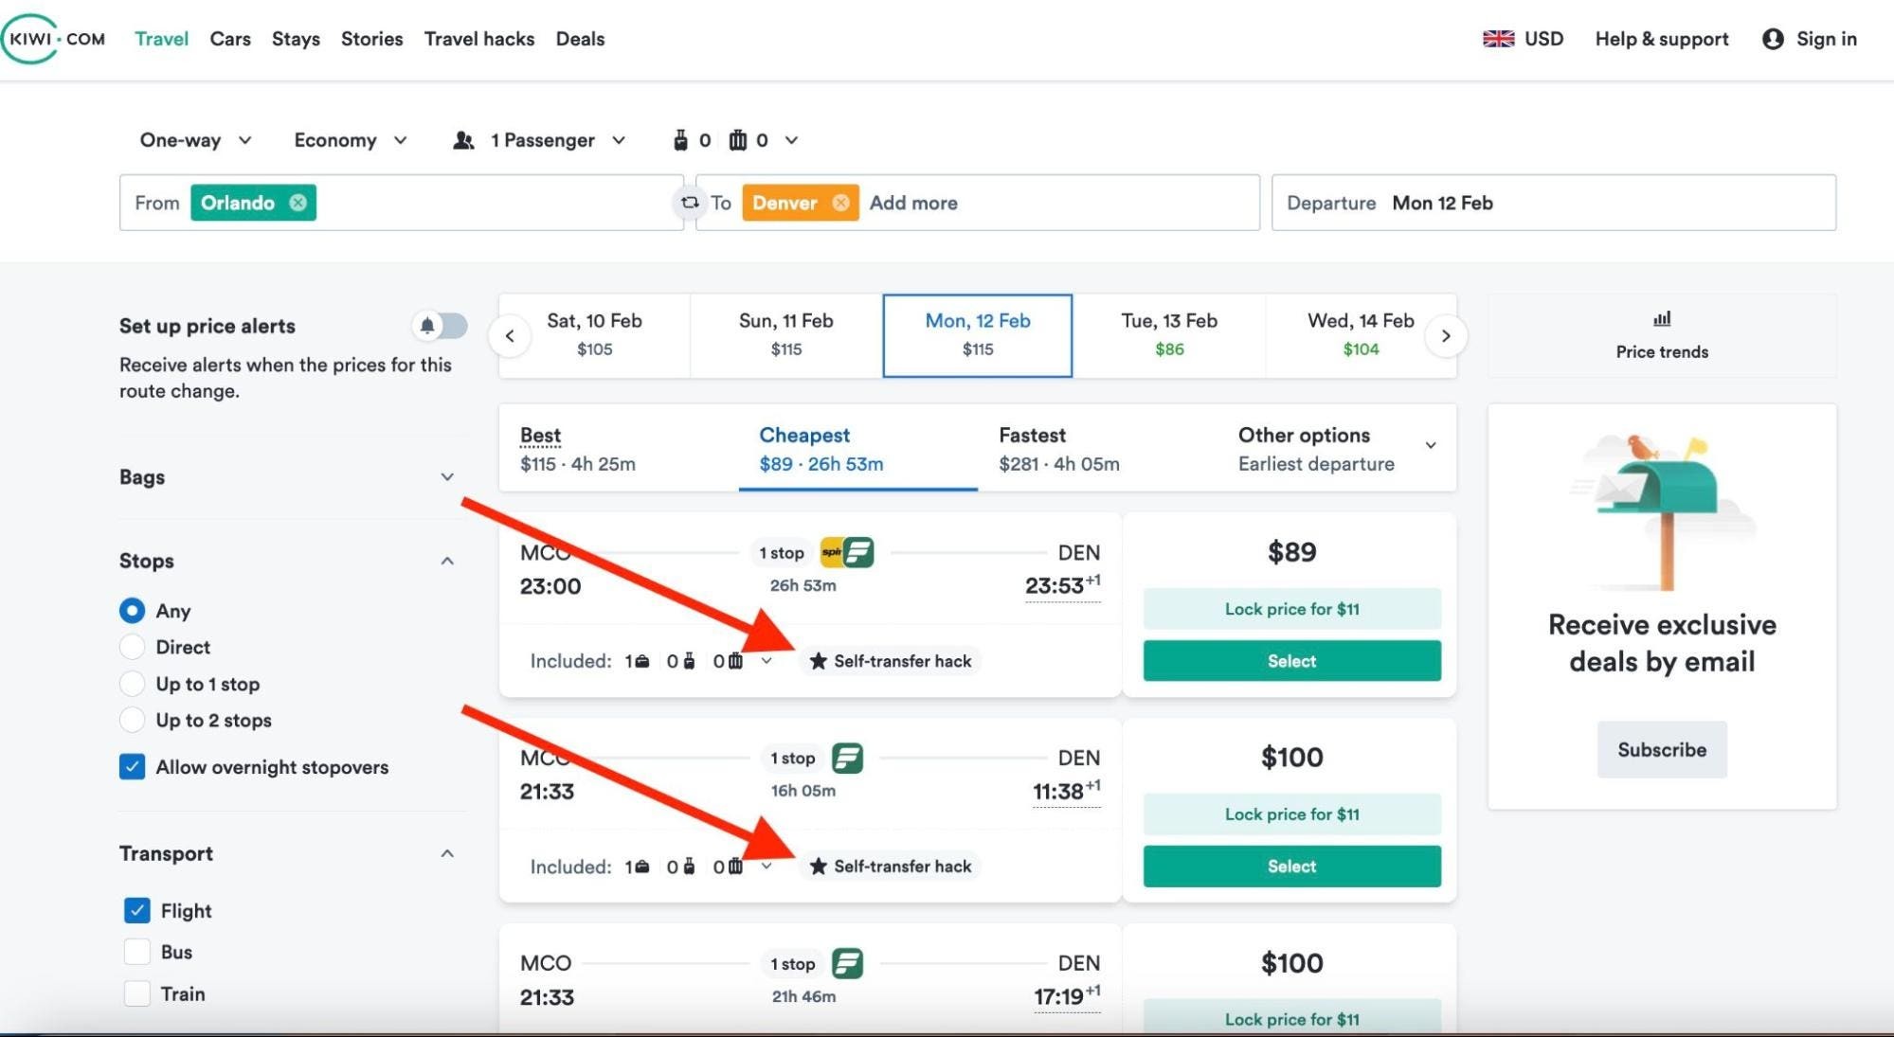Screen dimensions: 1894x1037
Task: Open the Cars nav item
Action: pyautogui.click(x=230, y=39)
